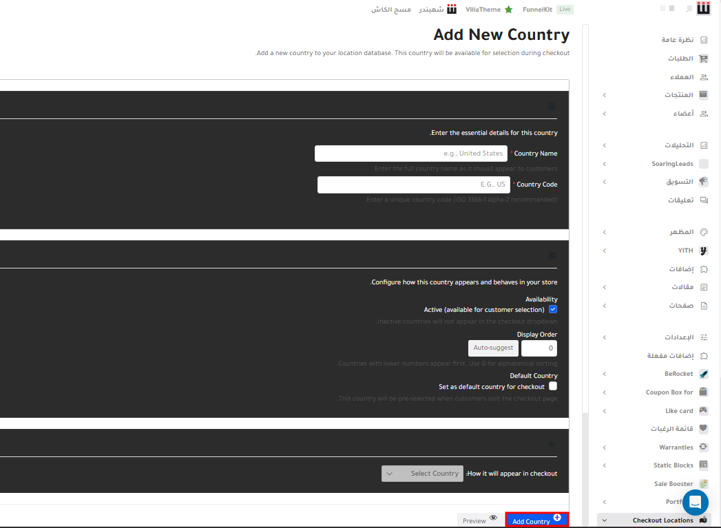
Task: Open the chat support bubble
Action: [x=696, y=502]
